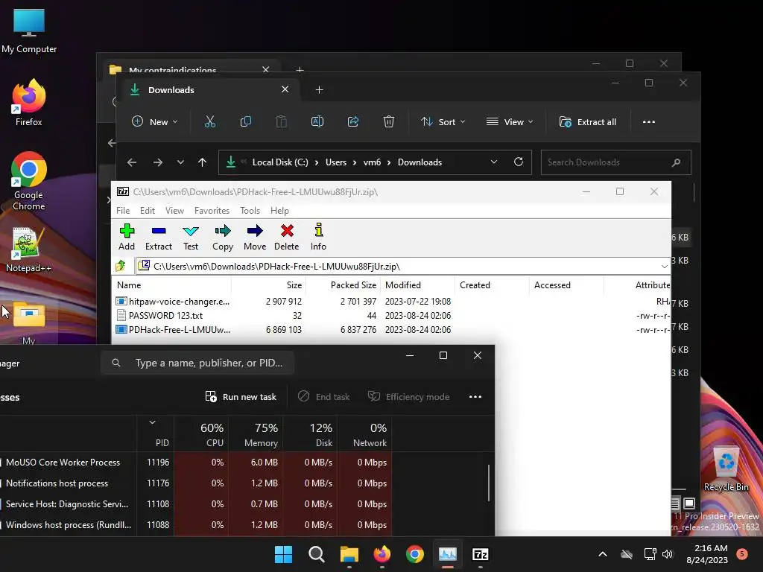This screenshot has width=763, height=572.
Task: Go back in Downloads Explorer
Action: [x=132, y=162]
